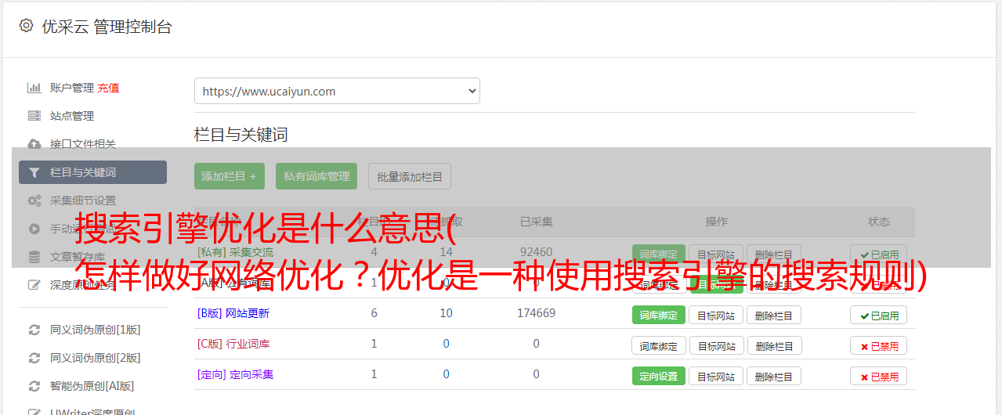Click 定向设置 in the 定向采集 row
The height and width of the screenshot is (415, 1002).
click(659, 376)
